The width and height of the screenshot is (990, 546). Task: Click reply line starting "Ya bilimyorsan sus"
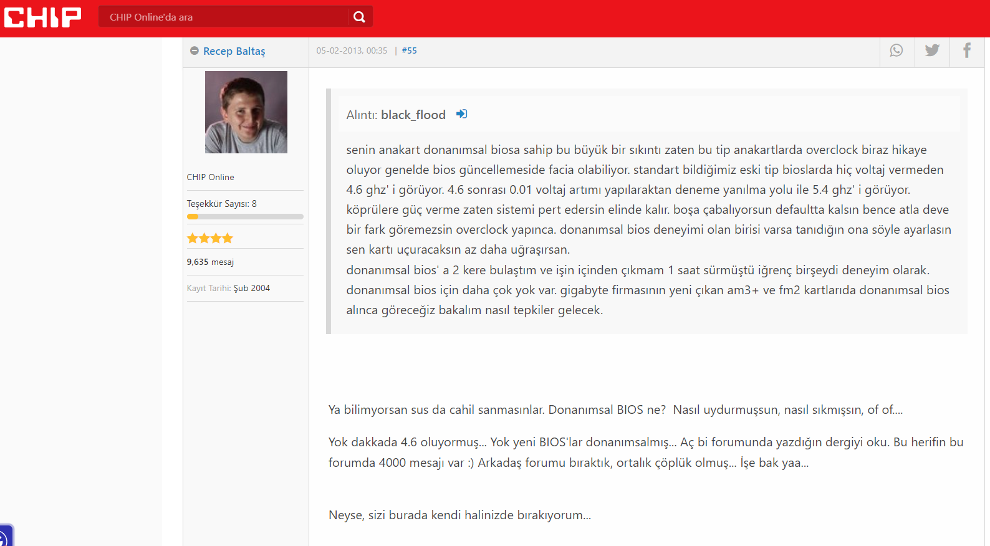[615, 410]
